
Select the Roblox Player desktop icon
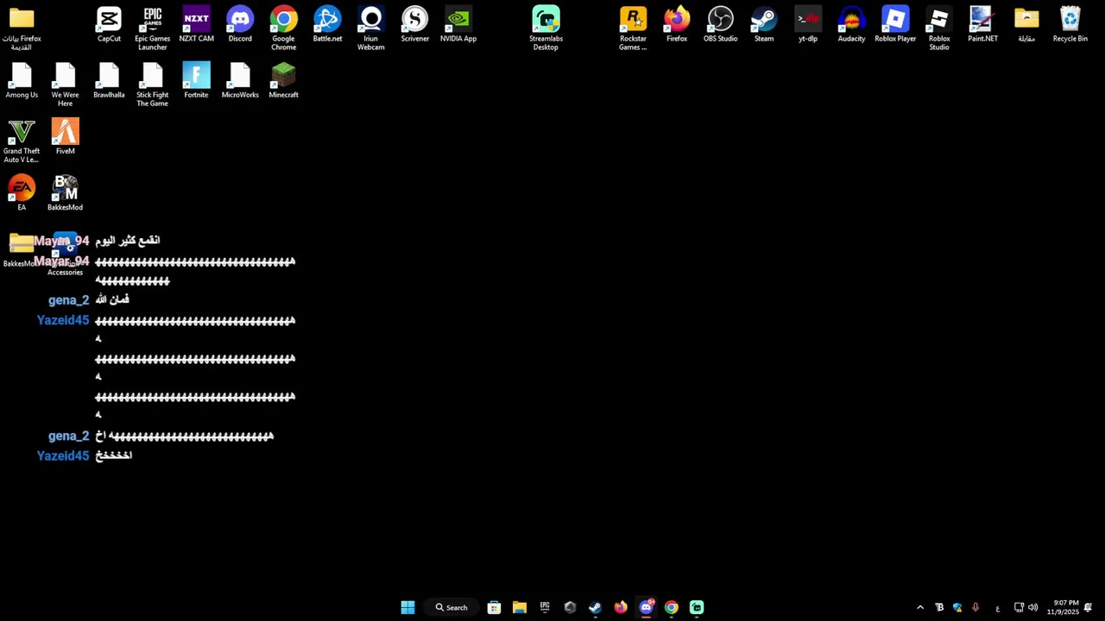[895, 25]
